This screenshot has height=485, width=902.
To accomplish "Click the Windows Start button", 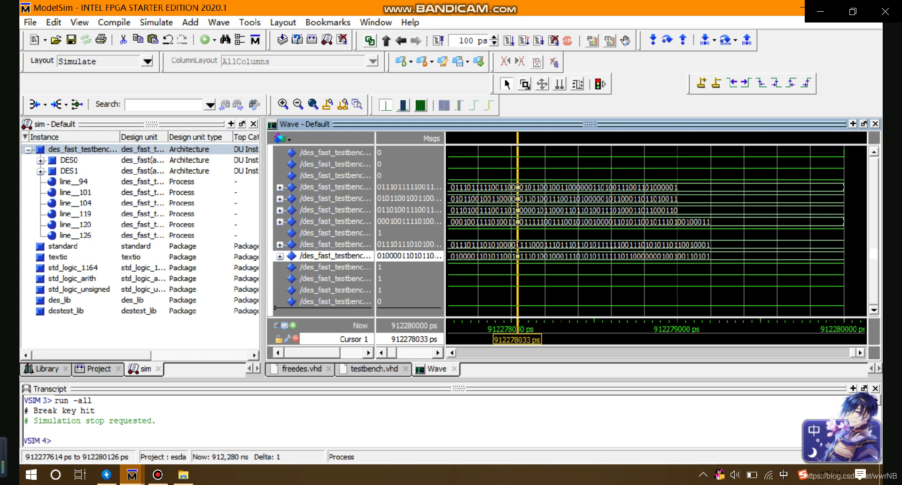I will (31, 475).
